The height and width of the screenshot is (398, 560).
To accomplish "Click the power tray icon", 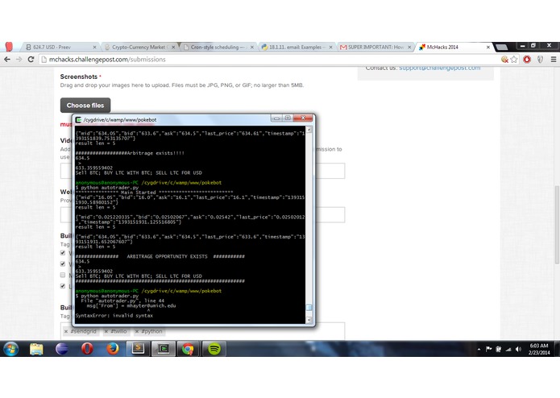I will pos(498,349).
